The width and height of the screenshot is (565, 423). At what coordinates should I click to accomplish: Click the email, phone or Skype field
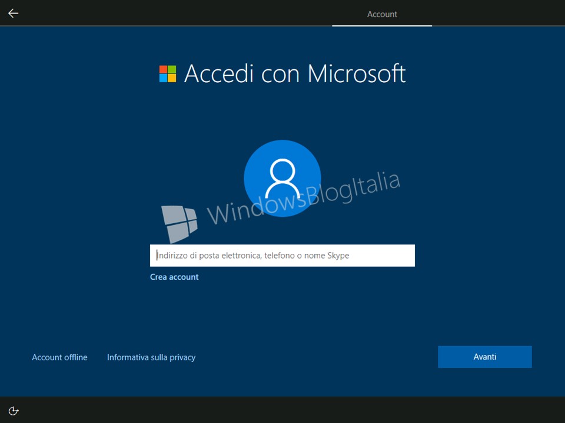point(282,256)
